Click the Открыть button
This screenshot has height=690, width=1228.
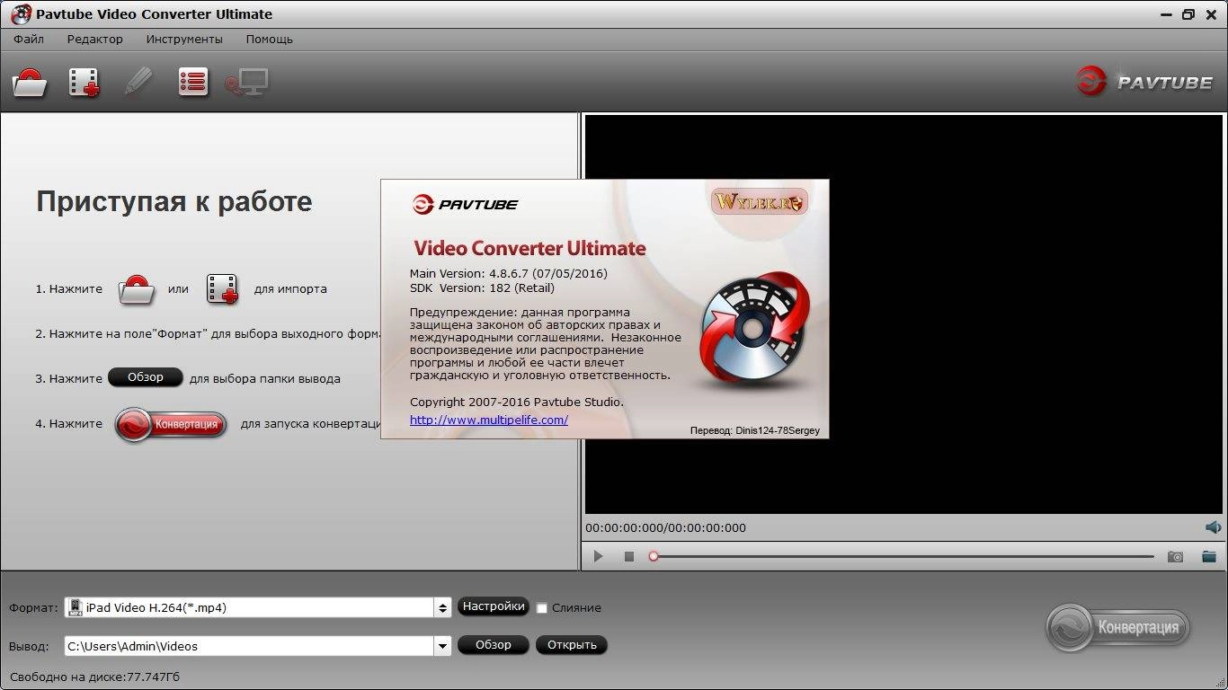point(572,645)
